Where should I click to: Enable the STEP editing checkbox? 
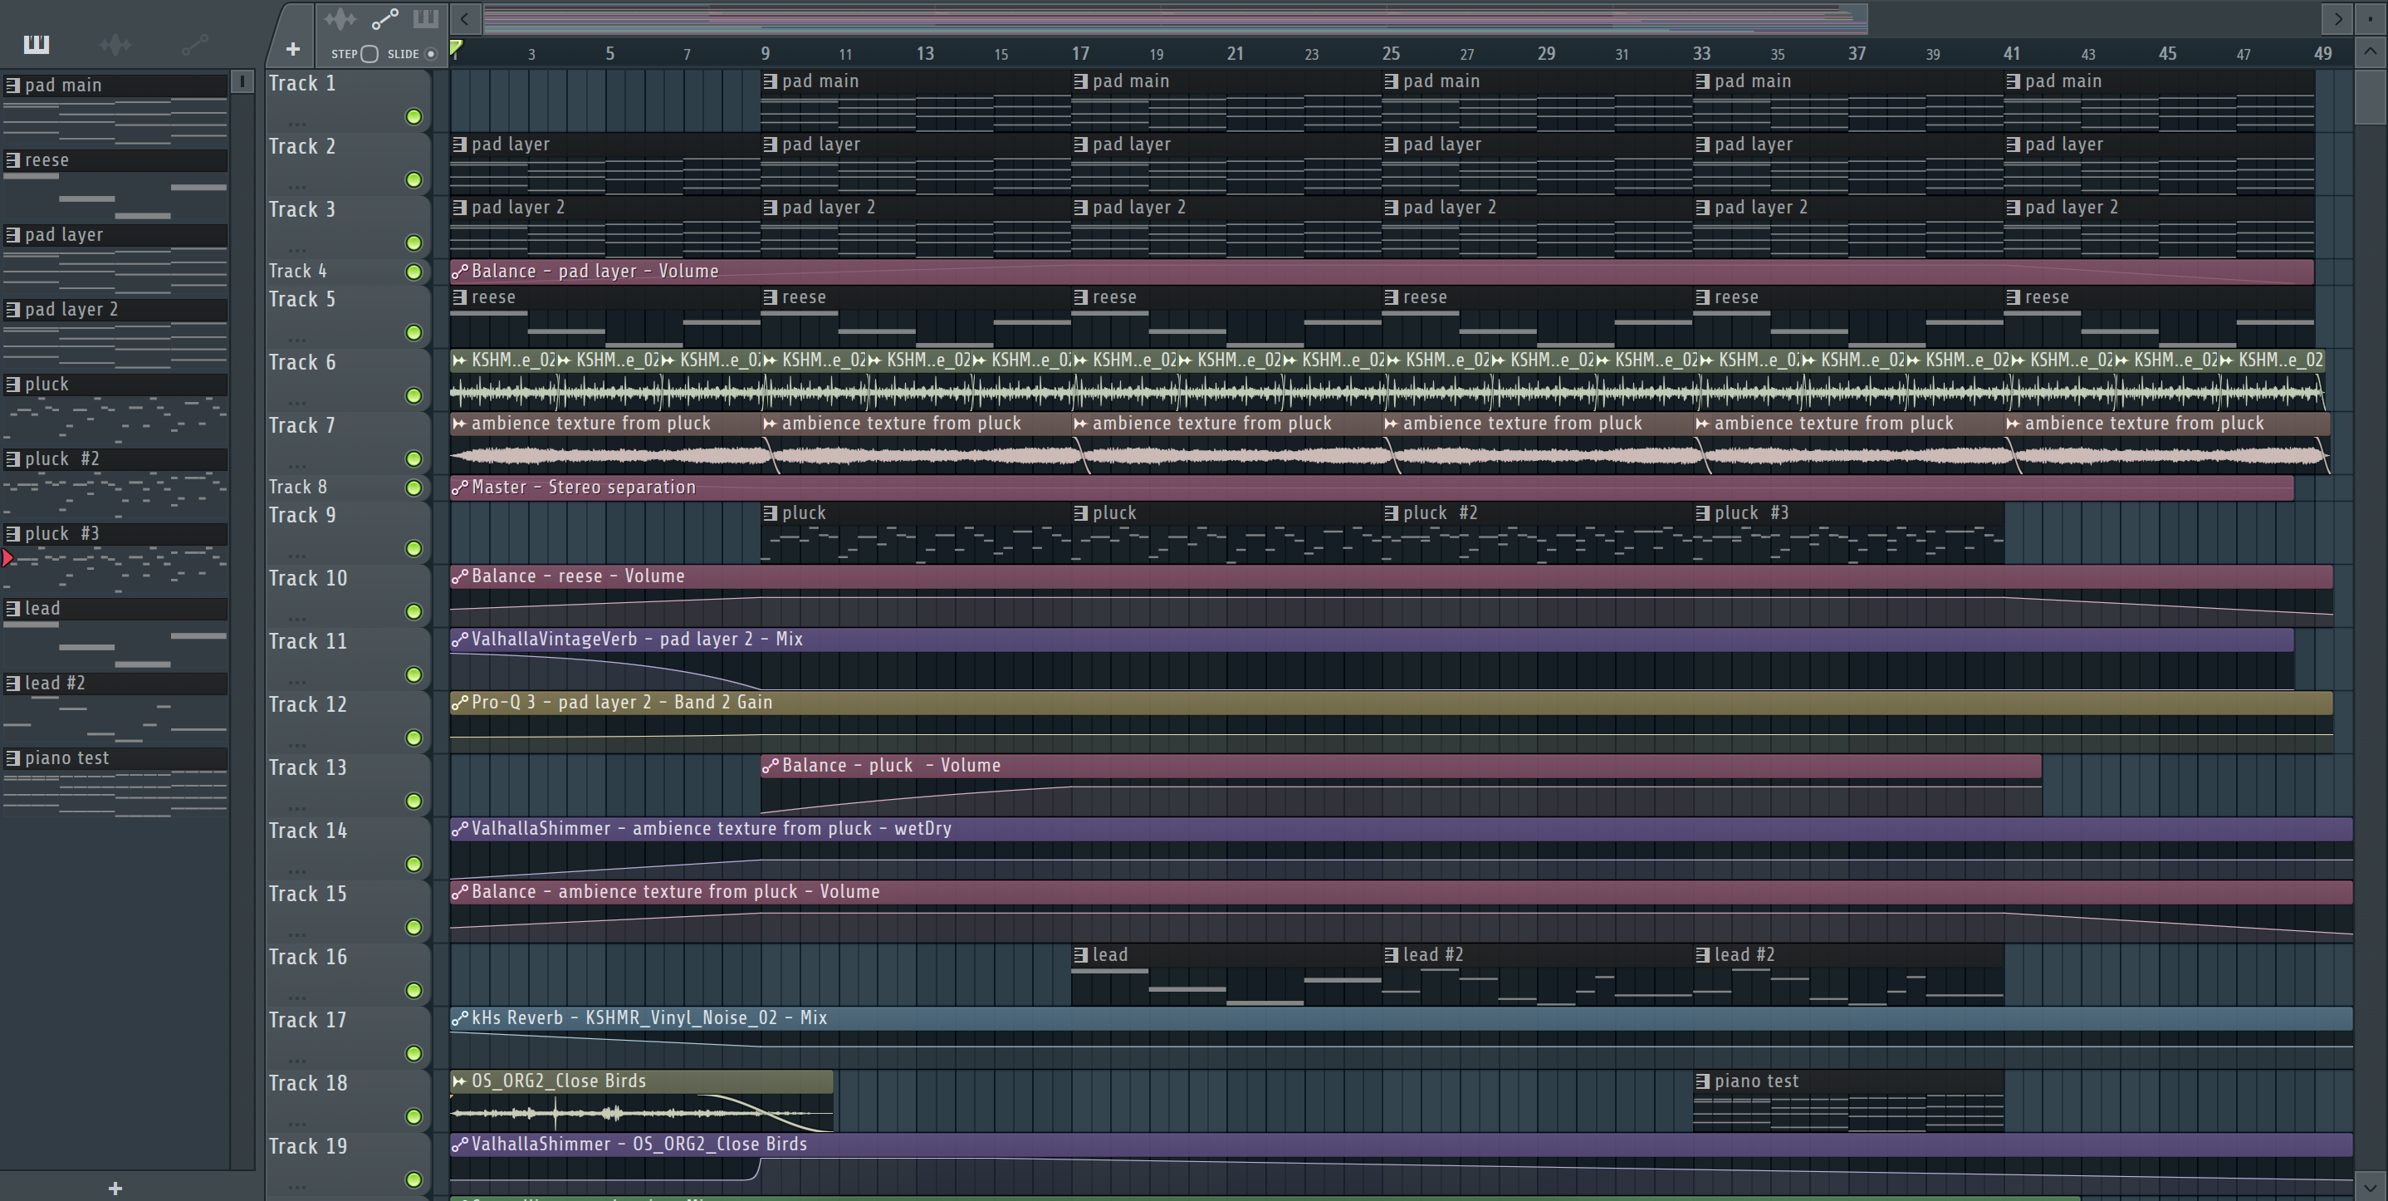coord(369,54)
